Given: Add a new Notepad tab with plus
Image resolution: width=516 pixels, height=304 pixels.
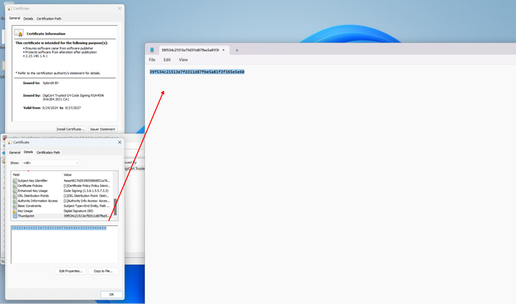Looking at the screenshot, I should [237, 50].
